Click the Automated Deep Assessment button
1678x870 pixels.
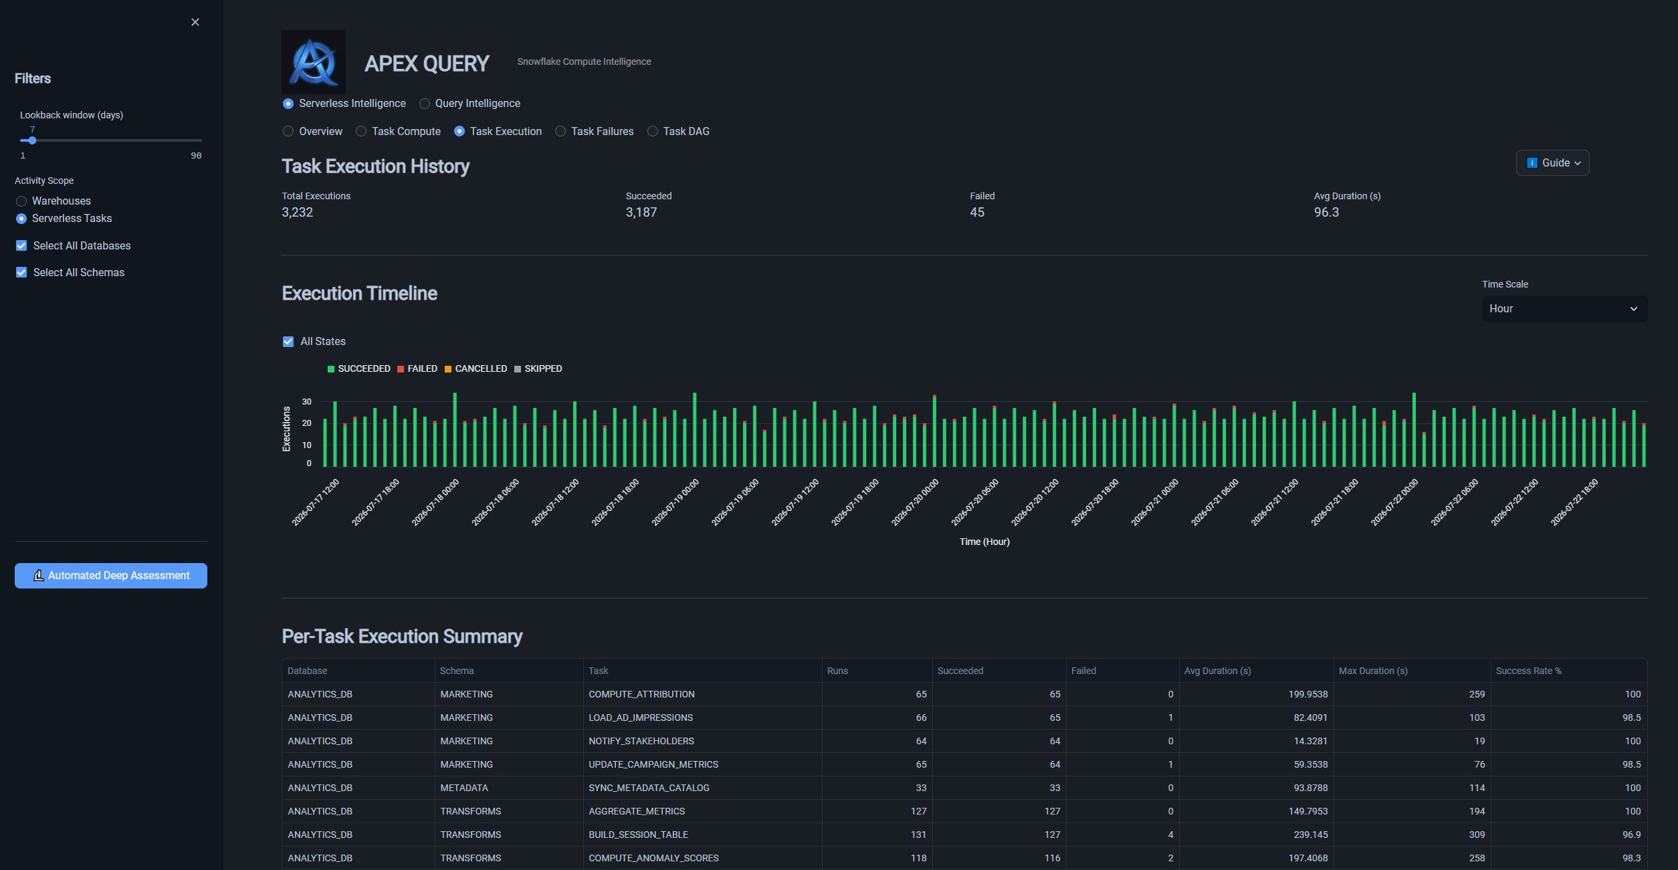111,576
